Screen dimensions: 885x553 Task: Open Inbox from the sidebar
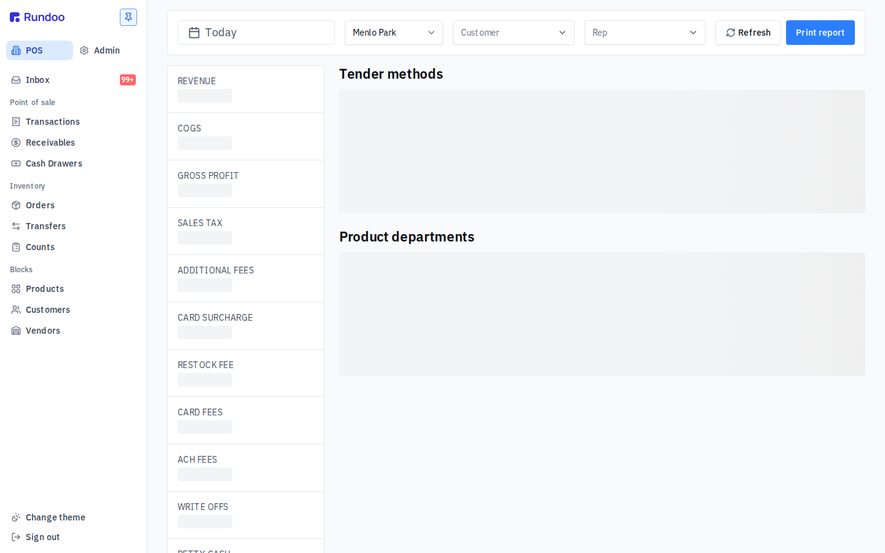pyautogui.click(x=73, y=80)
